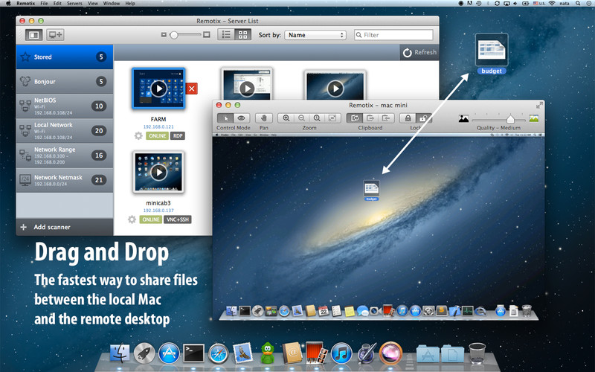Click the send clipboard icon

coord(370,118)
